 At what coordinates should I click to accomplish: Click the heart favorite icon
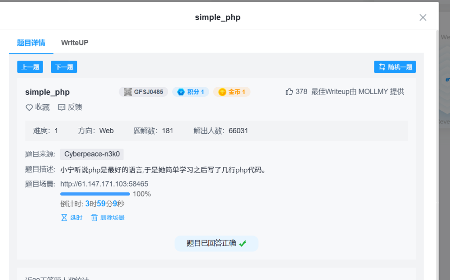click(x=29, y=107)
